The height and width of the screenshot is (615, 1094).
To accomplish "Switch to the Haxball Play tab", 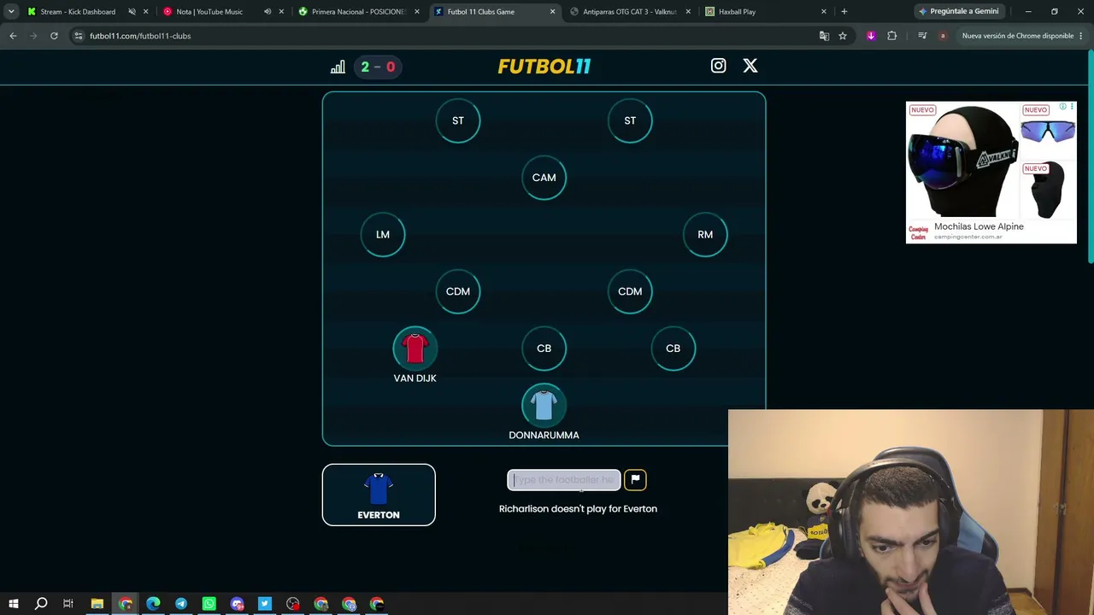I will tap(737, 12).
